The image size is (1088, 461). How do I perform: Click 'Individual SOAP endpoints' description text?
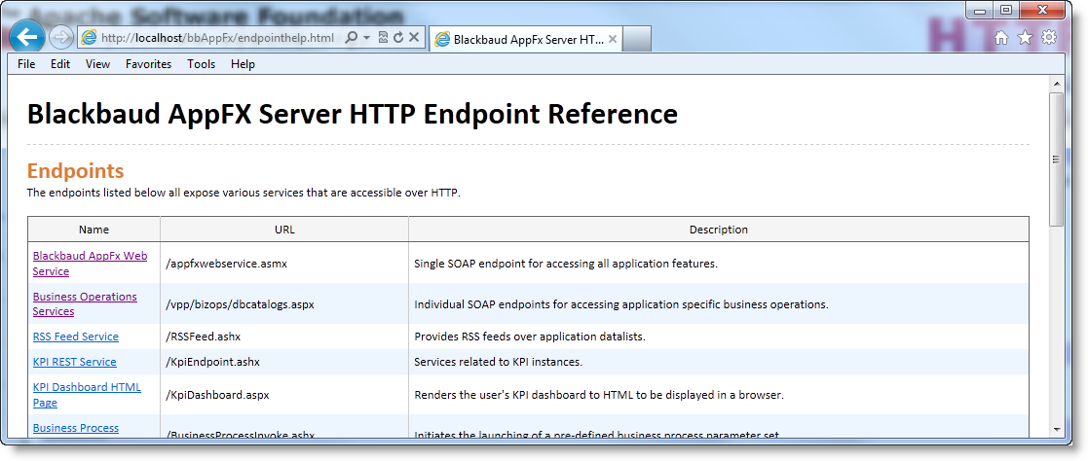click(x=621, y=303)
